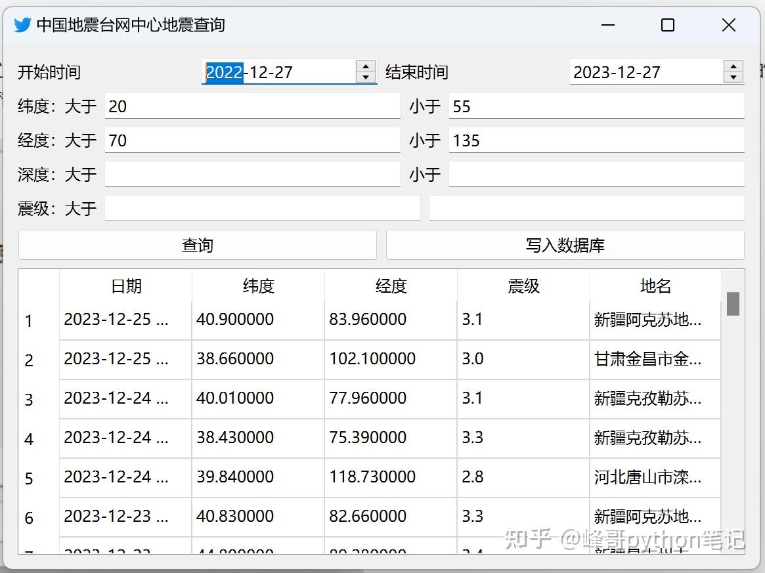Click latitude cell 39.840000

(x=259, y=478)
